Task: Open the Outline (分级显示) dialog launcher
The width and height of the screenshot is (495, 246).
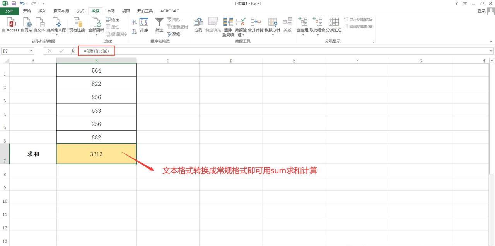Action: point(373,42)
